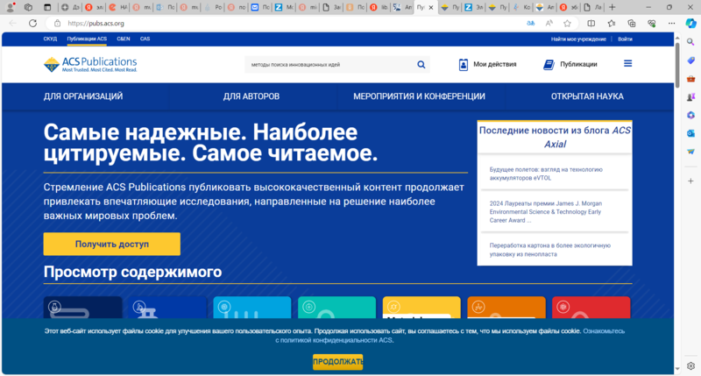Click the search magnifier icon in ACS search box

pos(421,64)
